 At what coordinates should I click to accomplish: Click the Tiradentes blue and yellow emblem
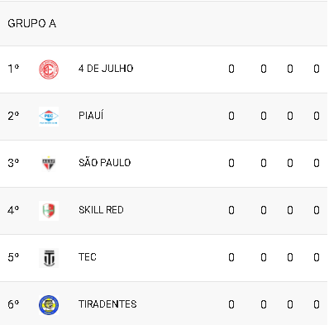coord(49,305)
